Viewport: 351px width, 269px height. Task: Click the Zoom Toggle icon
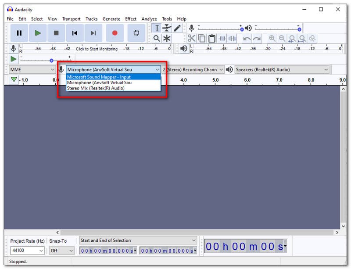point(312,39)
